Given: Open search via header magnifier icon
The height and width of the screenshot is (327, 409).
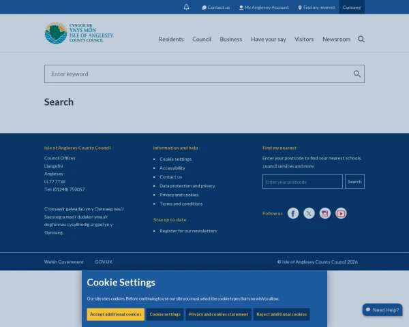Looking at the screenshot, I should (361, 39).
